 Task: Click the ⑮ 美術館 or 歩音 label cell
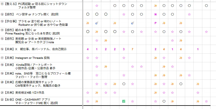pyautogui.click(x=41, y=41)
